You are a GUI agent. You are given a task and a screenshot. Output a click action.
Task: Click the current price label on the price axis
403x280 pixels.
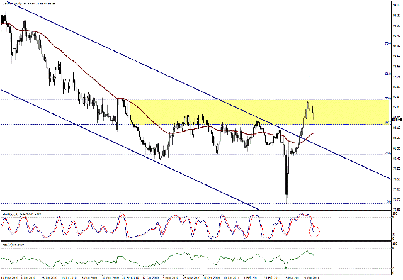396,119
